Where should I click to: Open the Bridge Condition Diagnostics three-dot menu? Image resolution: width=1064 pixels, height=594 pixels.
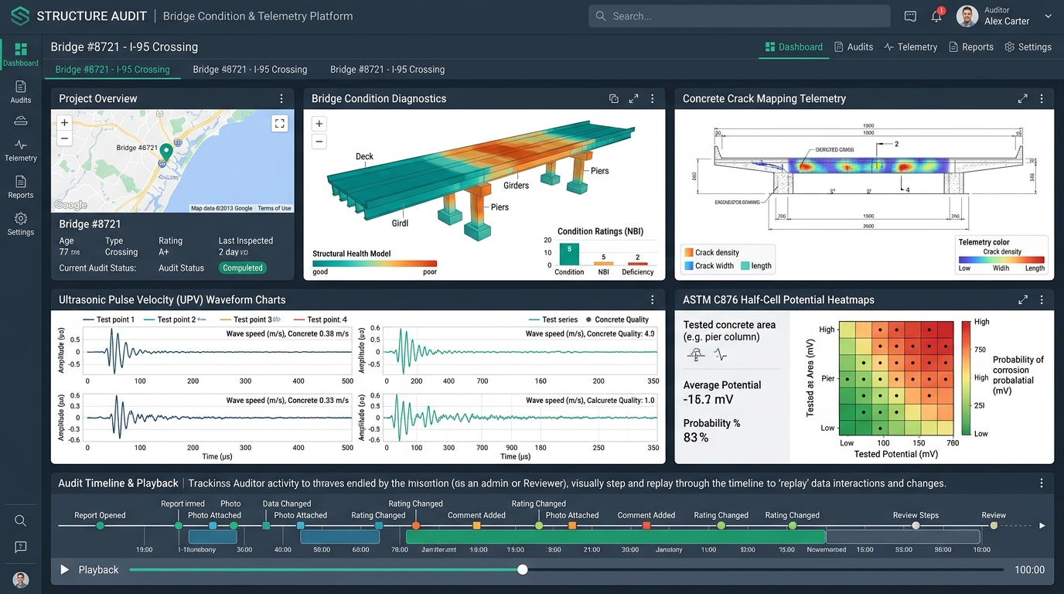coord(653,99)
